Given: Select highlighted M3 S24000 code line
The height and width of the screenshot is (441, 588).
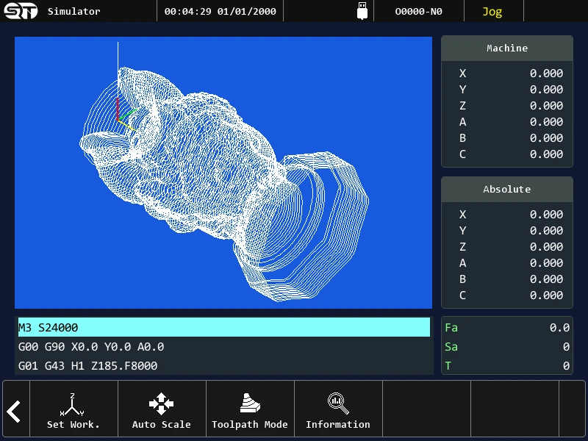Looking at the screenshot, I should (x=224, y=327).
